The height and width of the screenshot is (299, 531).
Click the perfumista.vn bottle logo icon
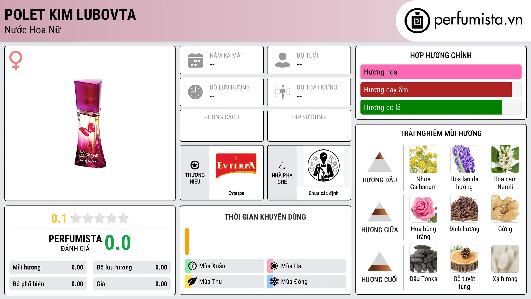(x=417, y=21)
